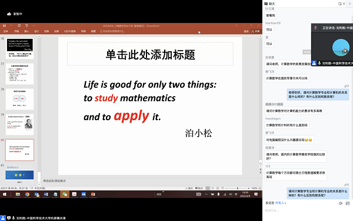Show hidden system tray icons
The image size is (353, 221).
pos(207,194)
